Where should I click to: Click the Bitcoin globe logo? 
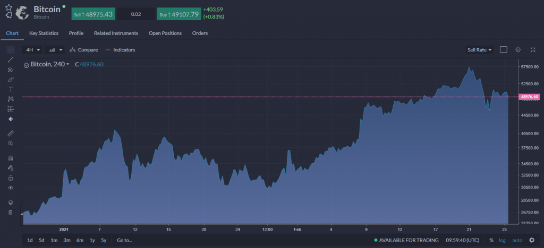point(22,12)
